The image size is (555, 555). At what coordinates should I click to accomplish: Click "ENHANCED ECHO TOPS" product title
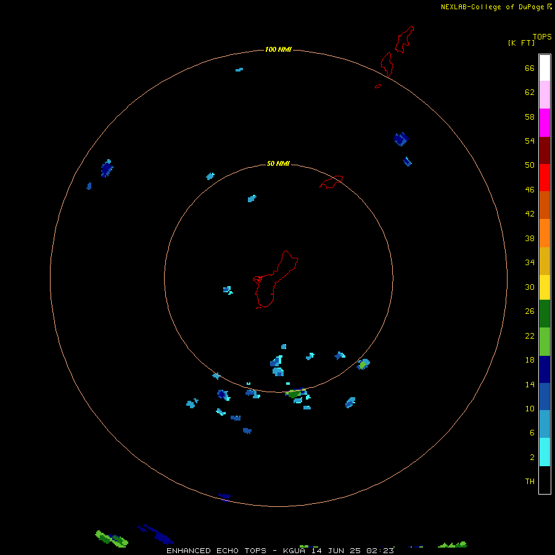(x=216, y=551)
